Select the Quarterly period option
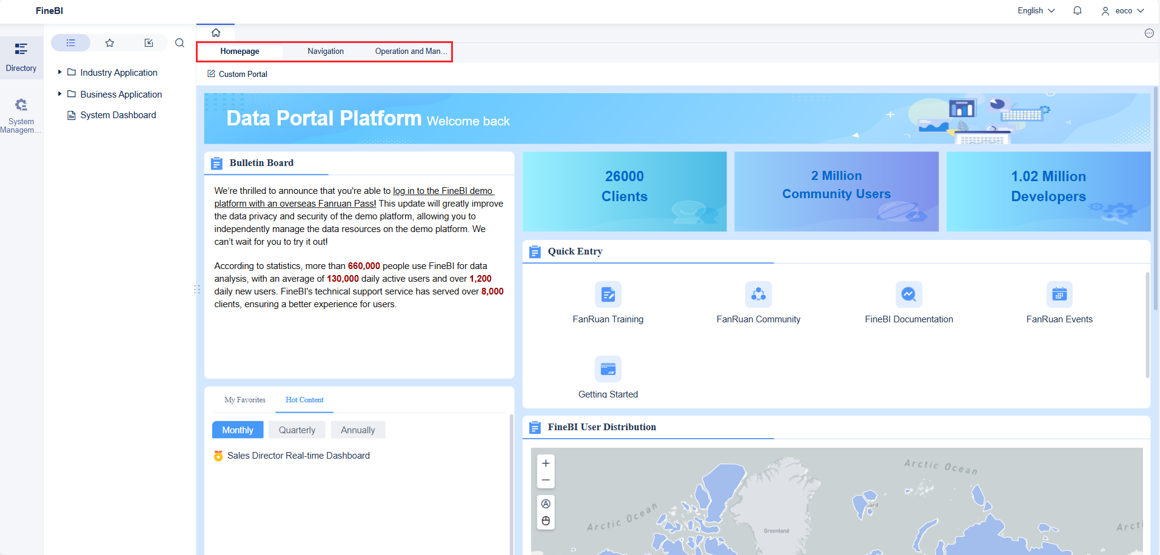 (297, 430)
